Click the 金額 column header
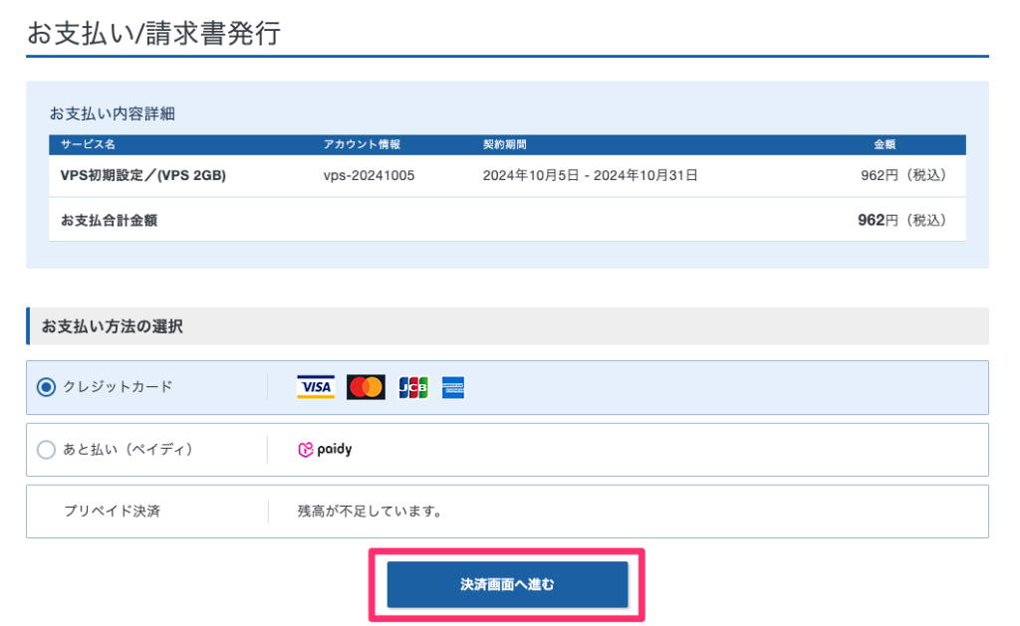Viewport: 1020px width, 626px height. (885, 145)
